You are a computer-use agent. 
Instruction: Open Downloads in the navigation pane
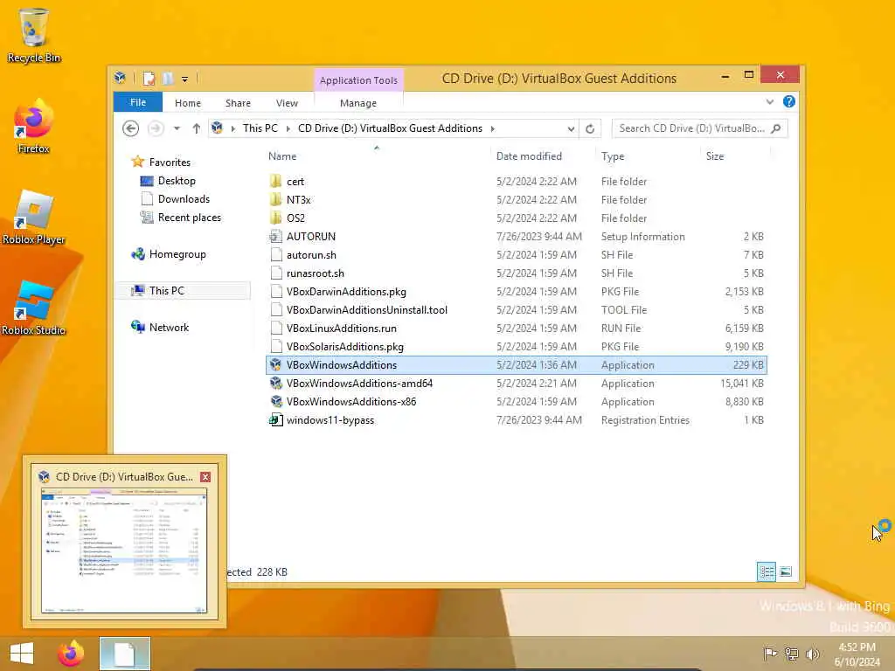(184, 199)
